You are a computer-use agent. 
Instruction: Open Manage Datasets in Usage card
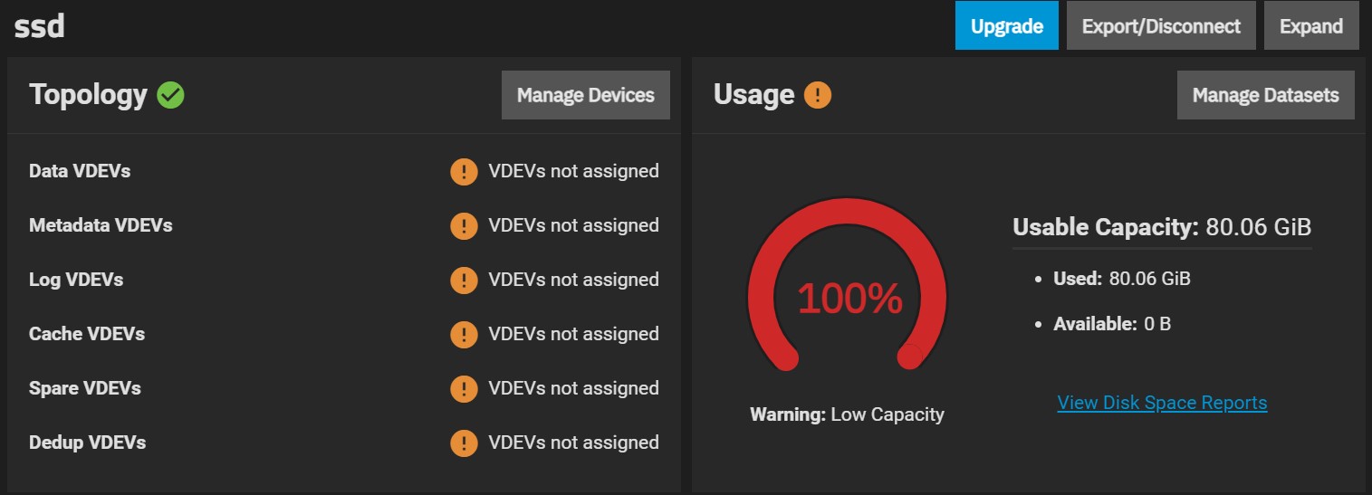click(1266, 95)
